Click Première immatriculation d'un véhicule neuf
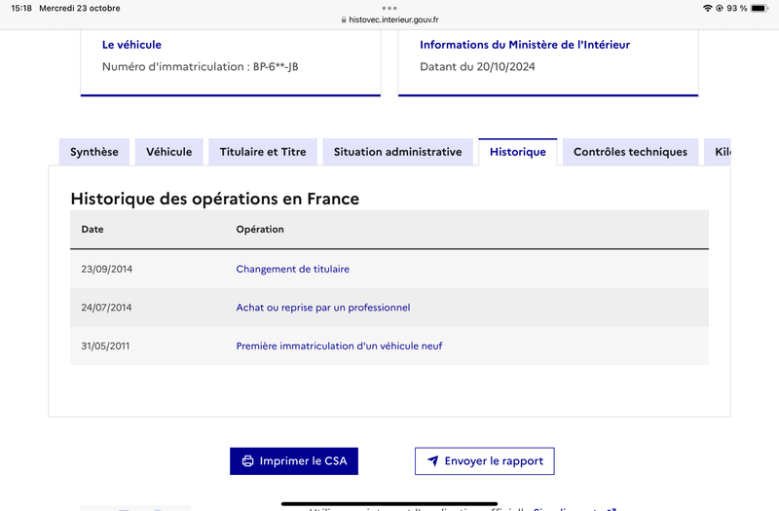 (x=339, y=347)
